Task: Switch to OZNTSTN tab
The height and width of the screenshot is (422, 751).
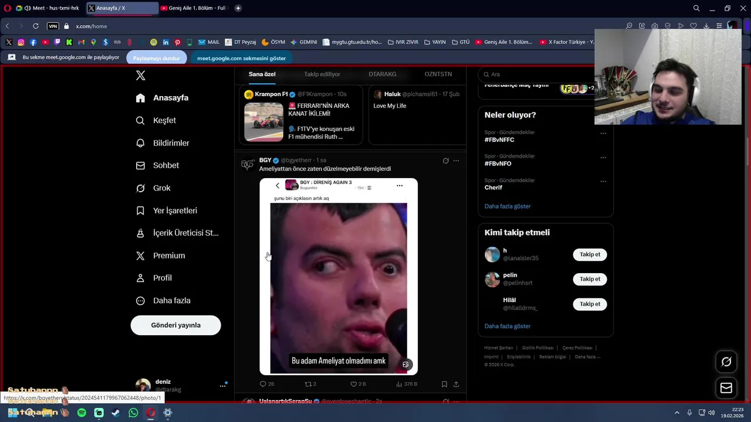Action: 438,74
